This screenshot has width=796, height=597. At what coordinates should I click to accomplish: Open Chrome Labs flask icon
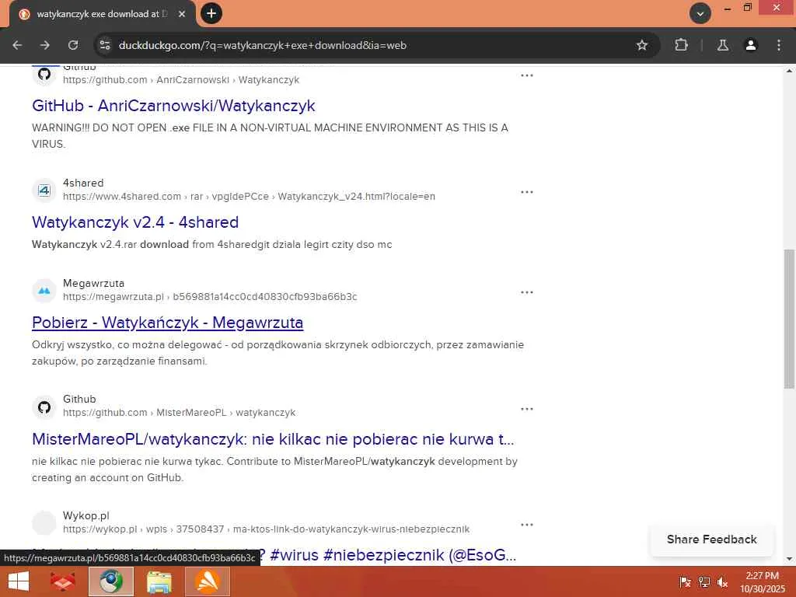coord(723,45)
